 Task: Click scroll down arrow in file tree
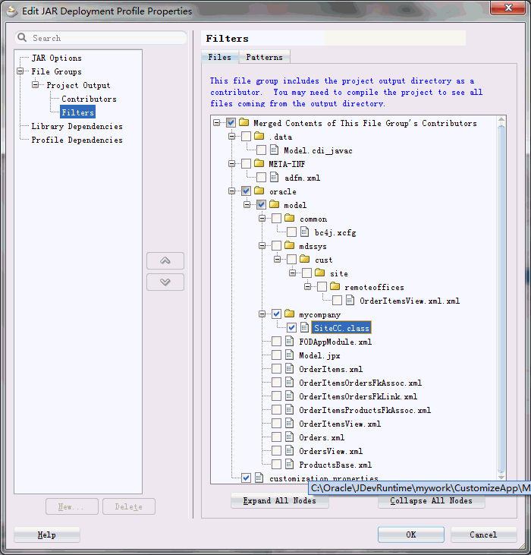click(501, 476)
